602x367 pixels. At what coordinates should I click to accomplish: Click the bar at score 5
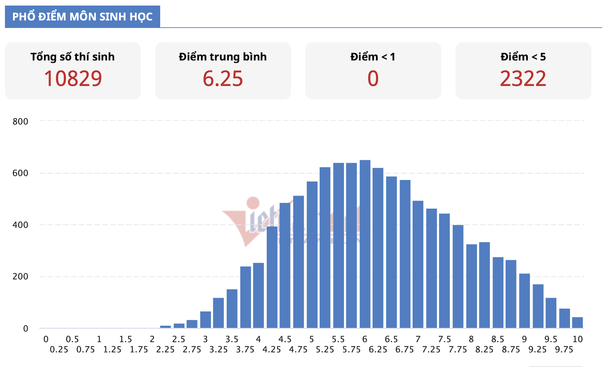point(312,255)
